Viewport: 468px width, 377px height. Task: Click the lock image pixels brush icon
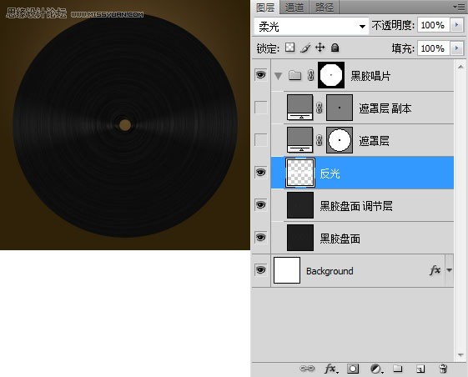(x=305, y=48)
